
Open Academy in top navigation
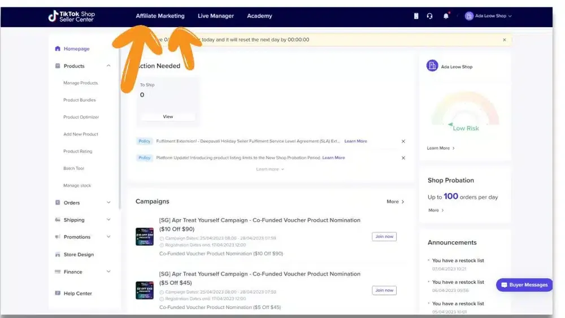click(259, 16)
